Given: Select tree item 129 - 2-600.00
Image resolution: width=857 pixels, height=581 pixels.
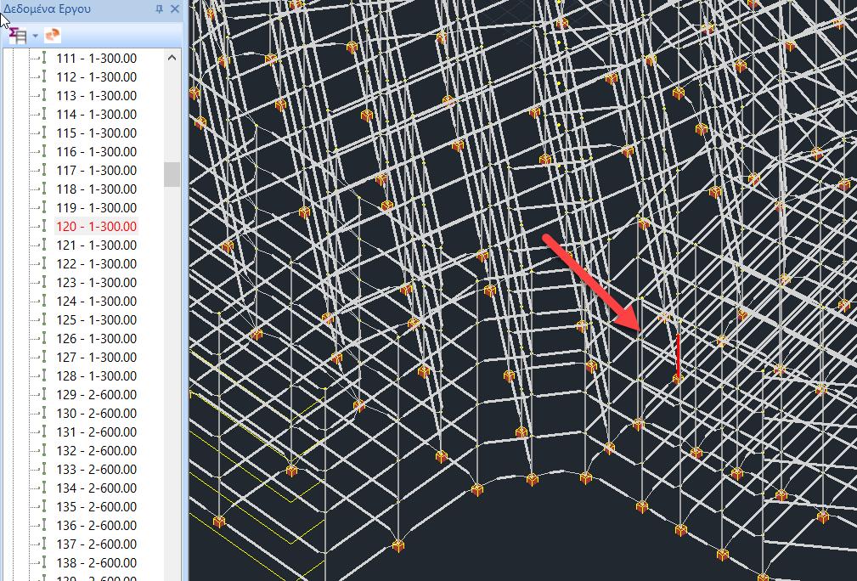Looking at the screenshot, I should click(x=96, y=395).
